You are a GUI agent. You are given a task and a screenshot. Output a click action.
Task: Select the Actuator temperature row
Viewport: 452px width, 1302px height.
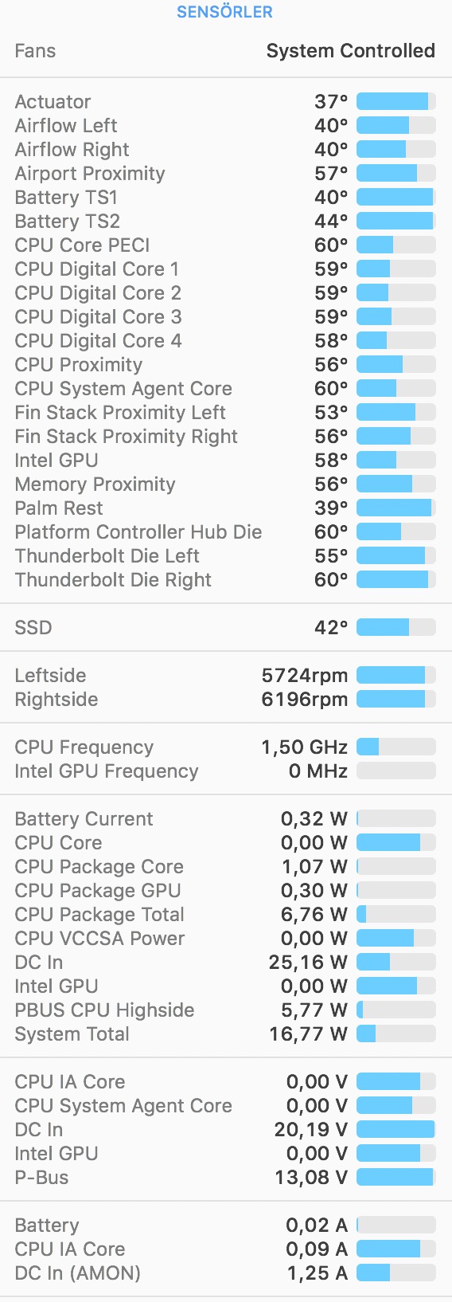[226, 102]
